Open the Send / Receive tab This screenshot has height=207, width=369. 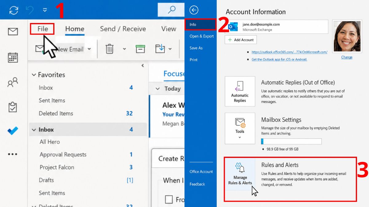click(x=123, y=29)
